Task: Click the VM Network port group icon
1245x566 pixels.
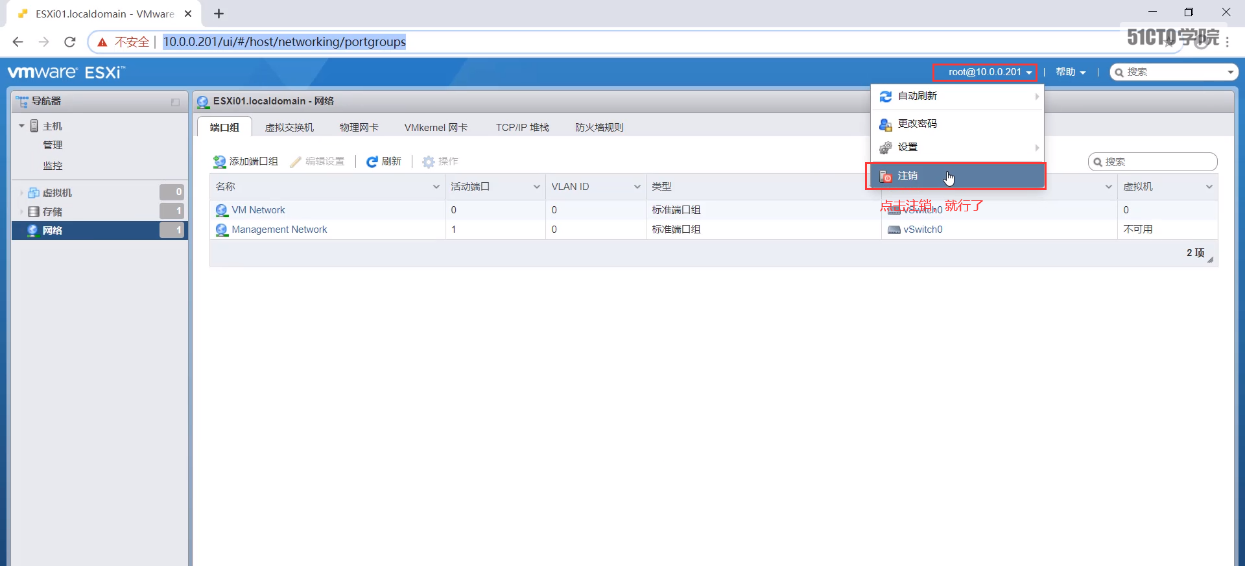Action: [222, 210]
